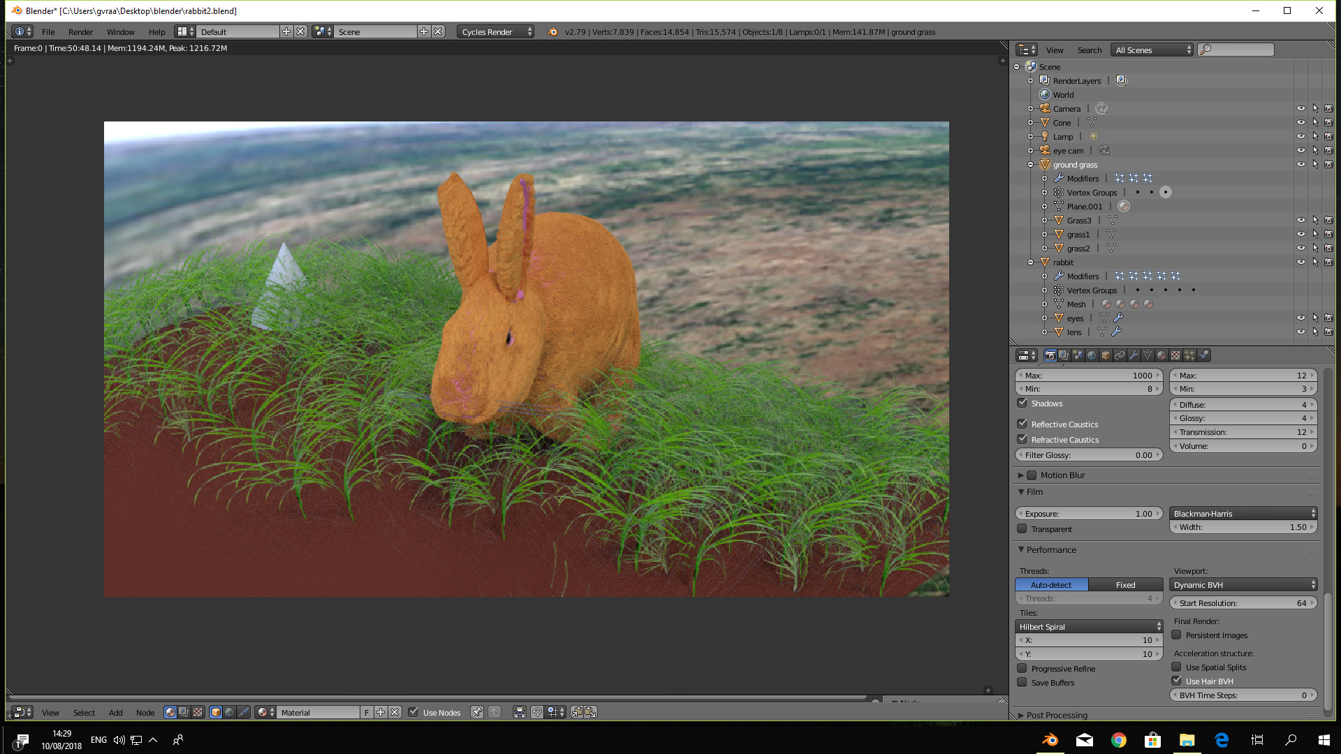Viewport: 1341px width, 754px height.
Task: Open the Dynamic BVH viewport dropdown
Action: [1244, 584]
